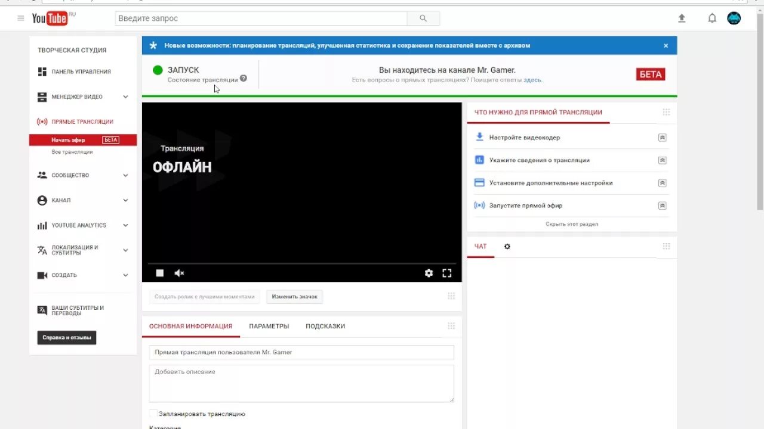Click the search magnifier button
The height and width of the screenshot is (429, 764).
coord(423,18)
